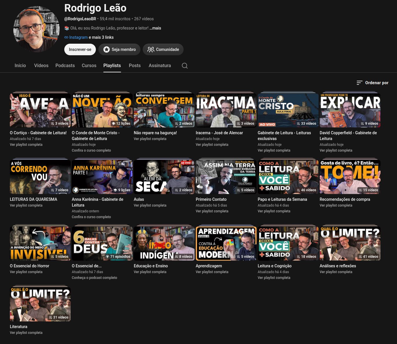Screen dimensions: 397x344
Task: Click the 'Leitura e Cognição' playlist title
Action: (275, 266)
